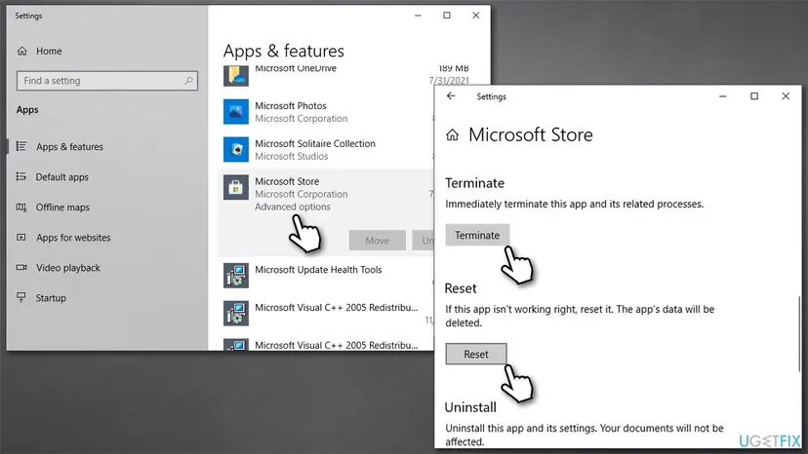Select Microsoft OneDrive entry
808x454 pixels.
tap(296, 69)
